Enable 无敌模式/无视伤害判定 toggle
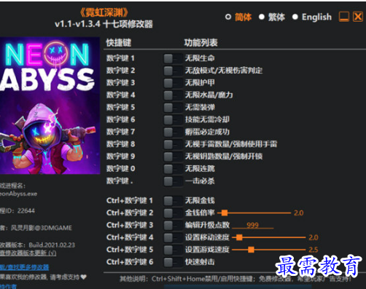 (173, 71)
